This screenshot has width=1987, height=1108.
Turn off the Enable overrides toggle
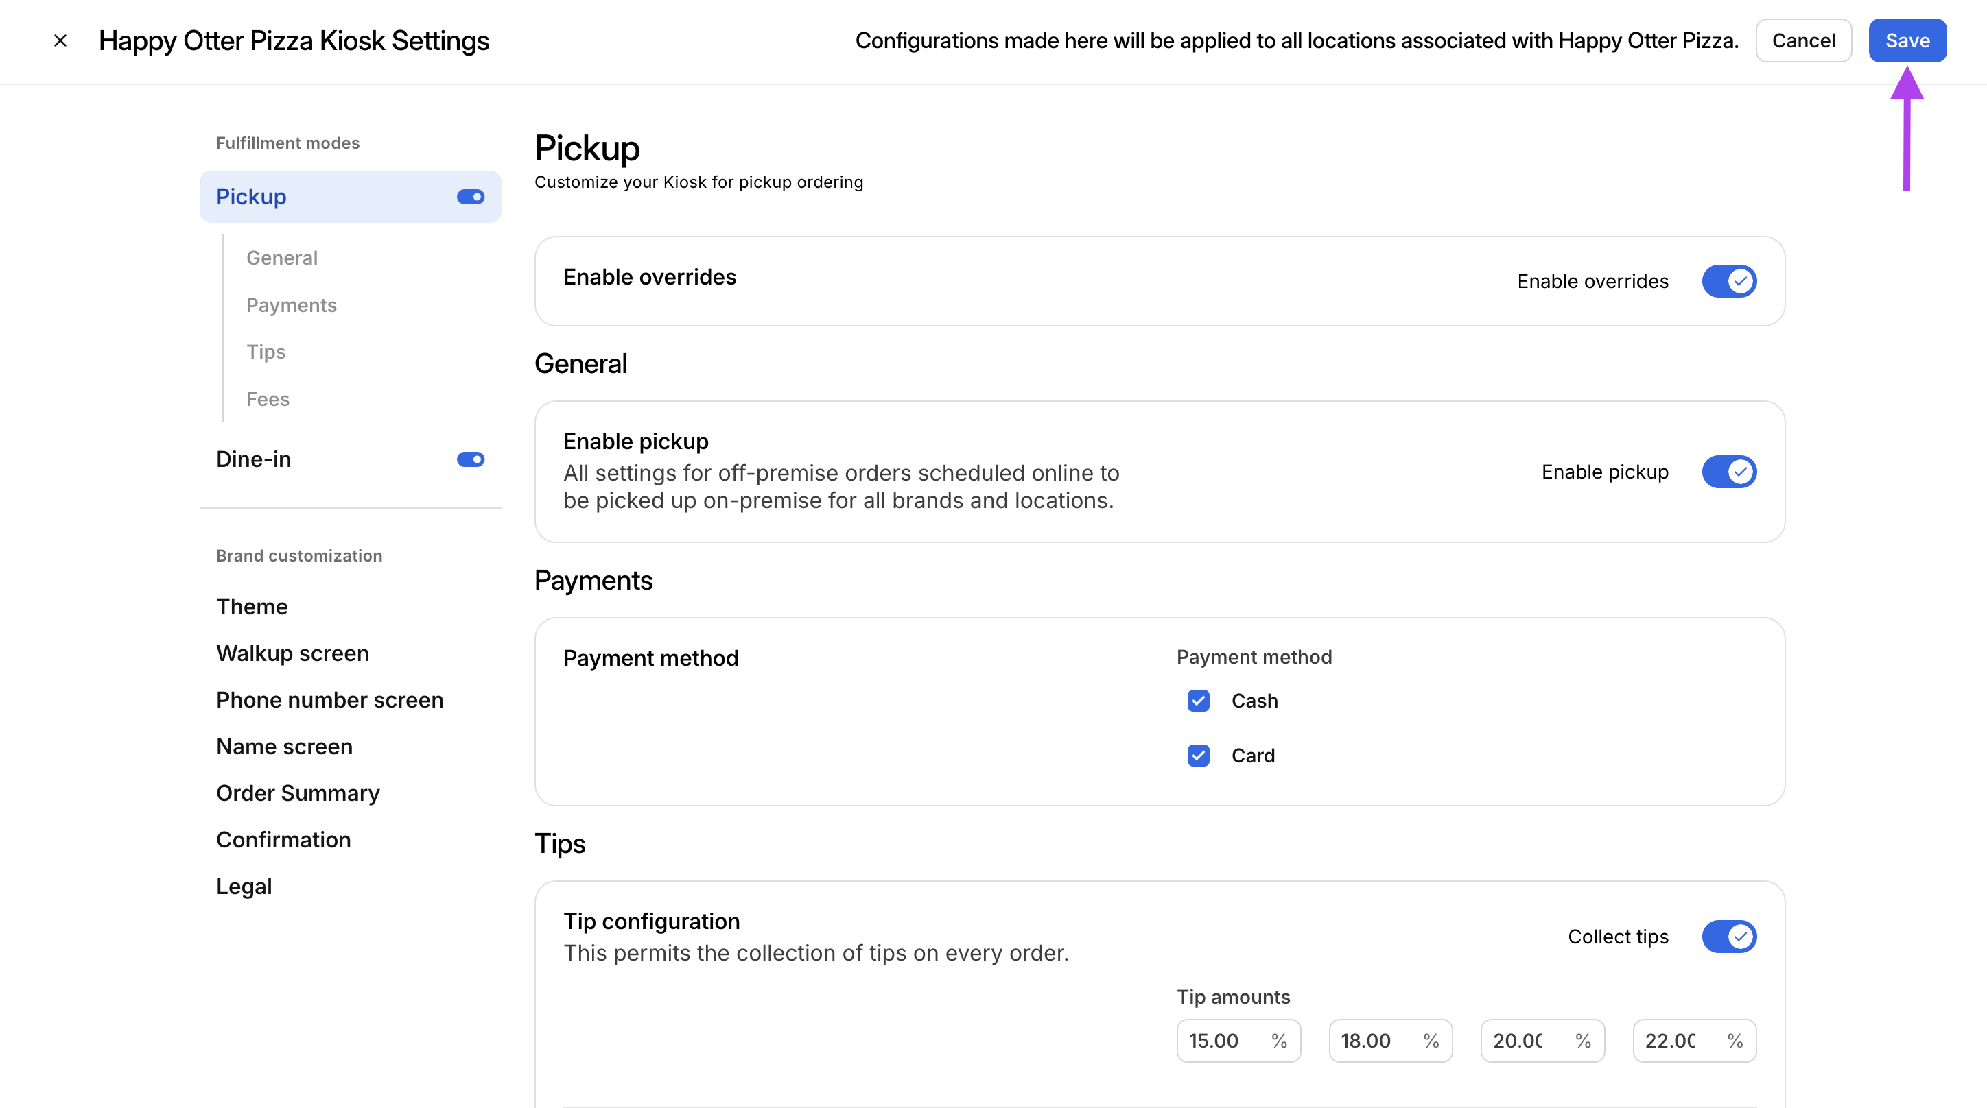click(1728, 280)
